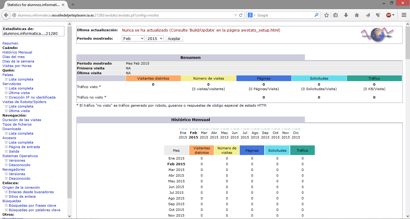Screen dimensions: 410x219
Task: Open a new browser tab
Action: [73, 5]
